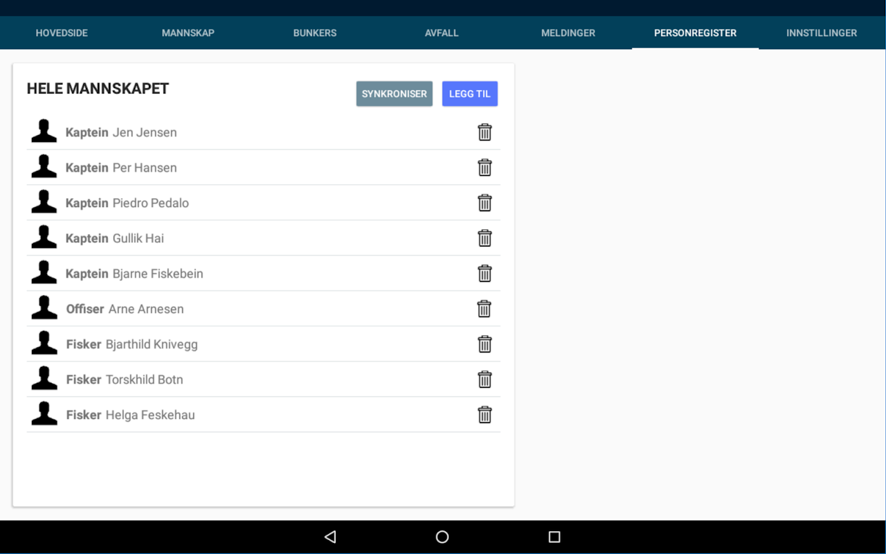Delete Per Hansen with trash icon
The image size is (886, 554).
(485, 168)
